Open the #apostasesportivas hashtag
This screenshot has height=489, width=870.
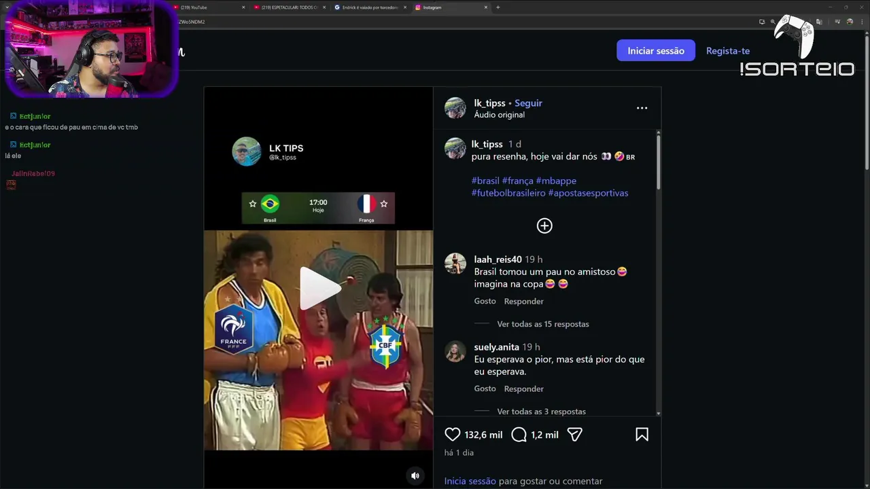click(588, 193)
